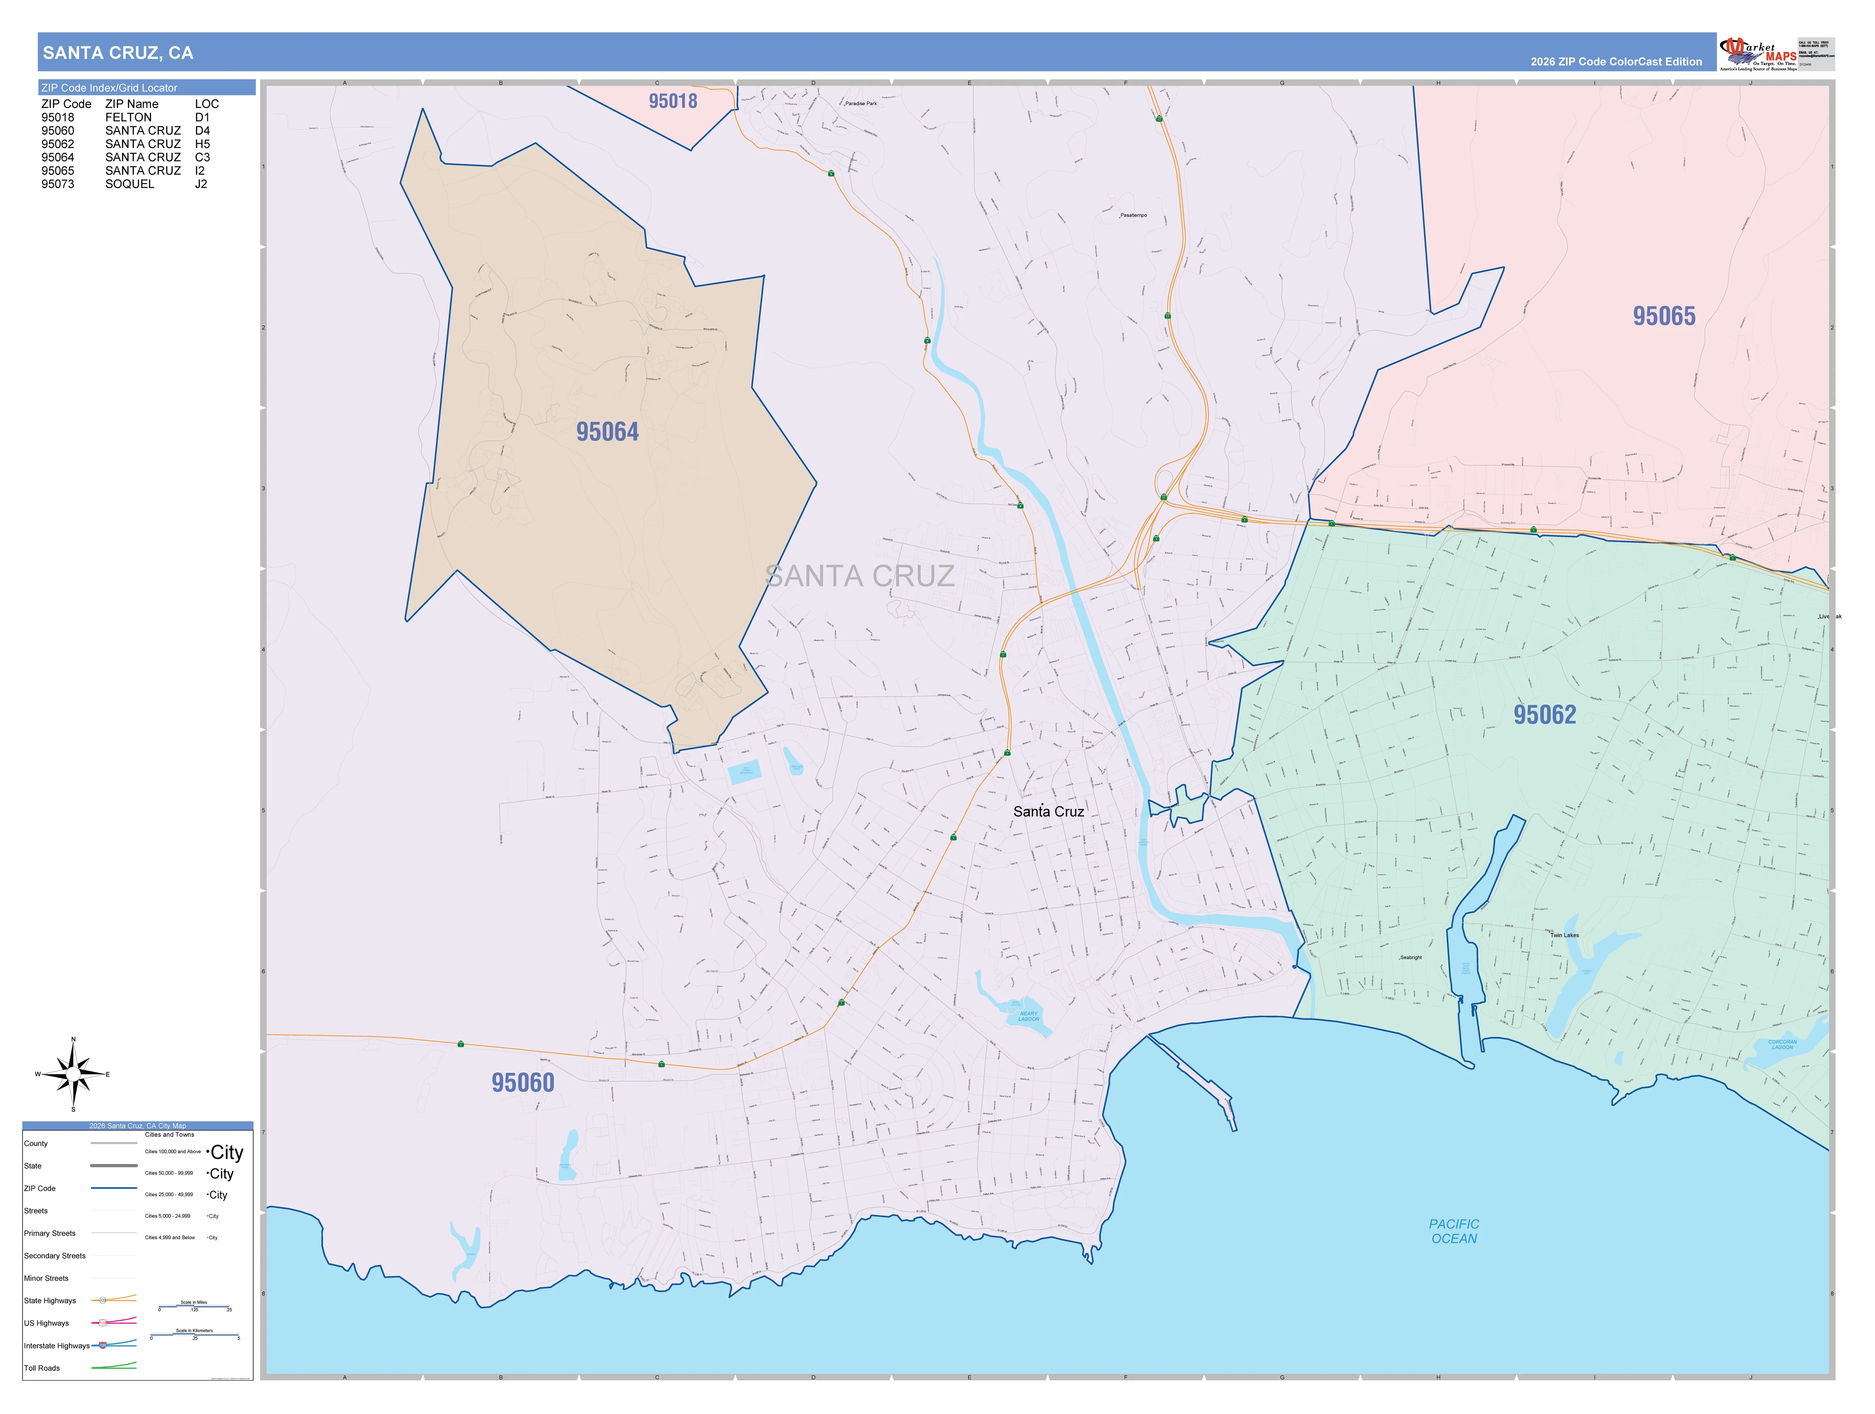Select the 95065 SANTA CRUZ row in the index
The width and height of the screenshot is (1875, 1414).
coord(125,171)
